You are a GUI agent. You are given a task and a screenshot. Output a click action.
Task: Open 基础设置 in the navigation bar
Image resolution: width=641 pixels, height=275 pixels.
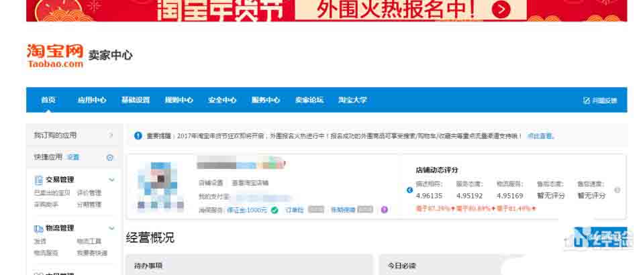(136, 100)
